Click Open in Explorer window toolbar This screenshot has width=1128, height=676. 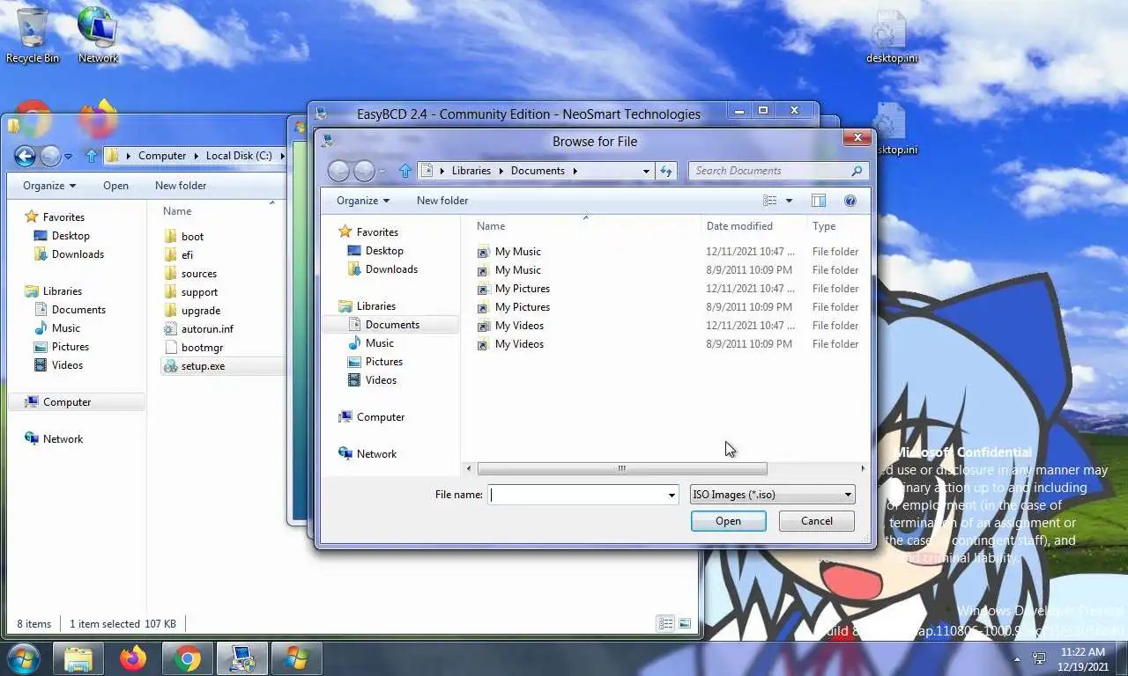[115, 186]
